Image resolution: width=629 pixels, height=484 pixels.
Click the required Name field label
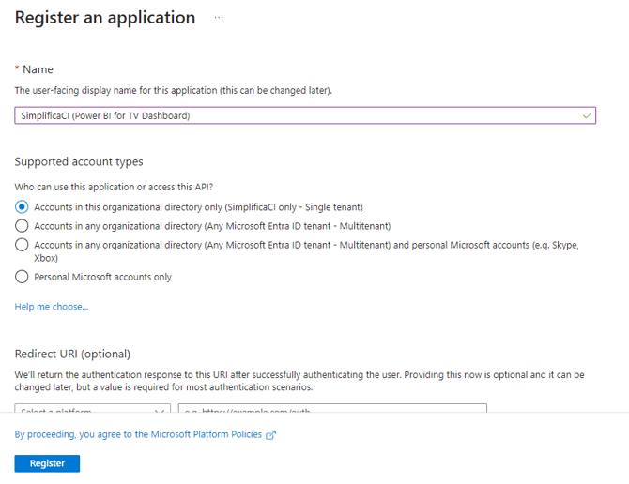click(38, 69)
